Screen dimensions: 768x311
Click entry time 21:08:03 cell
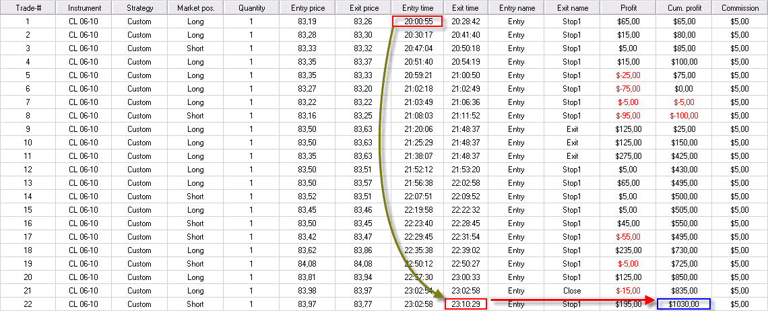tap(418, 116)
